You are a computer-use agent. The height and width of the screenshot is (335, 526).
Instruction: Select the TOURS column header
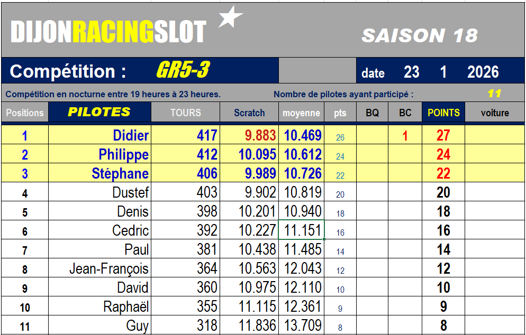[x=185, y=113]
